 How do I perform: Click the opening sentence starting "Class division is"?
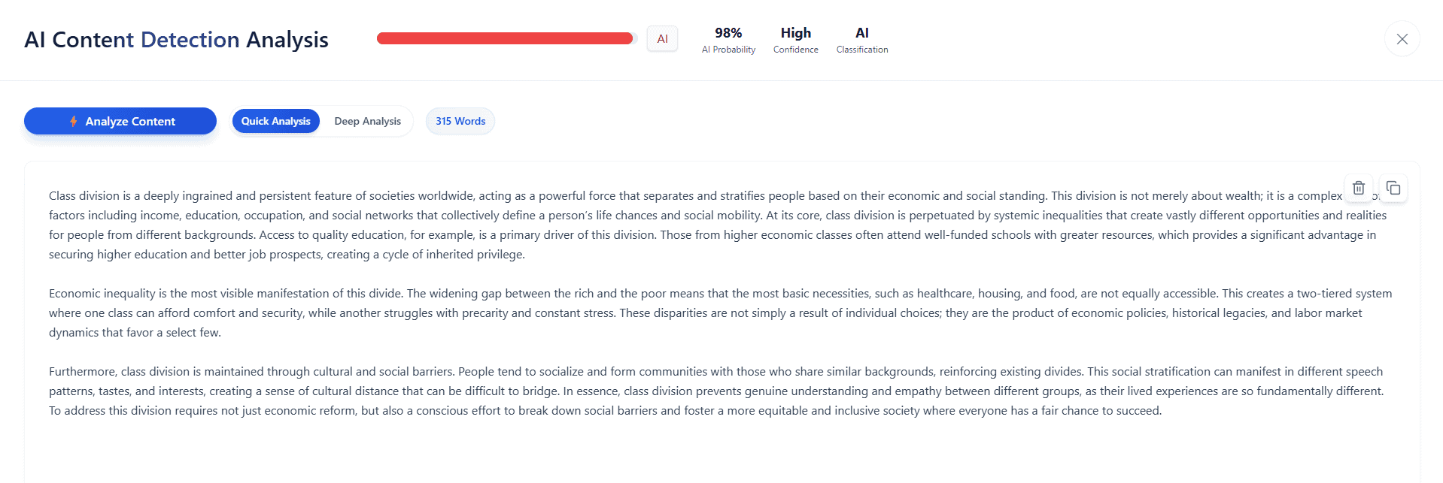[x=301, y=196]
